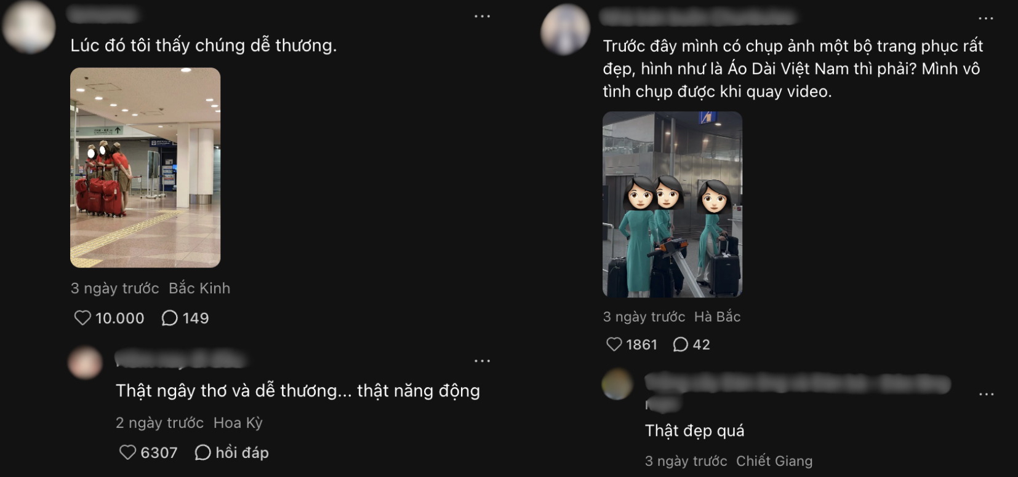
Task: Open avatar of the Hoa Kỳ replier
Action: point(85,363)
